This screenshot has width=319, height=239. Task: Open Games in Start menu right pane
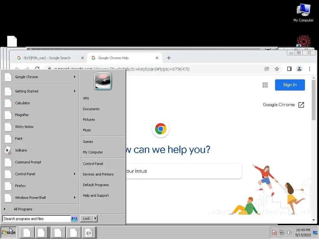(x=88, y=142)
